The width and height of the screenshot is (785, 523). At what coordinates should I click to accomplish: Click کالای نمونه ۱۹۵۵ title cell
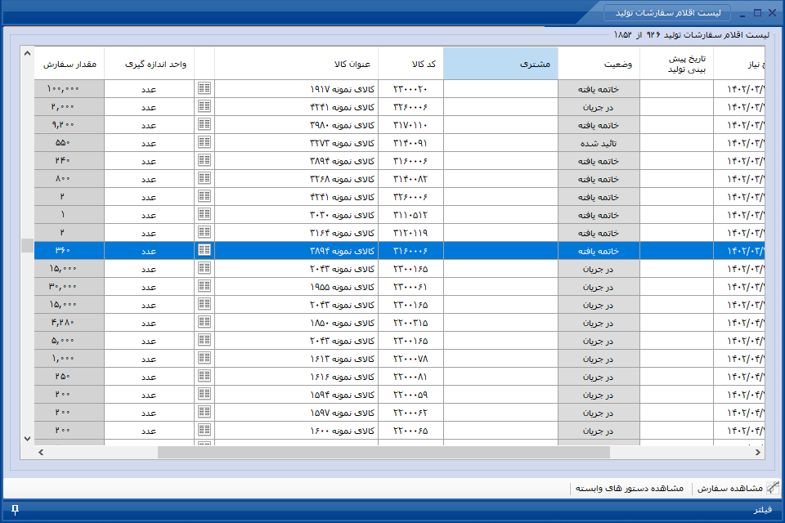pos(296,286)
